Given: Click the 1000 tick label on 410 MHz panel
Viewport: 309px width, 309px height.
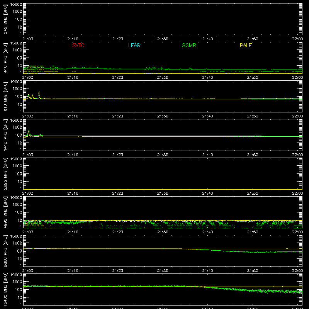Looking at the screenshot, I should (17, 50).
